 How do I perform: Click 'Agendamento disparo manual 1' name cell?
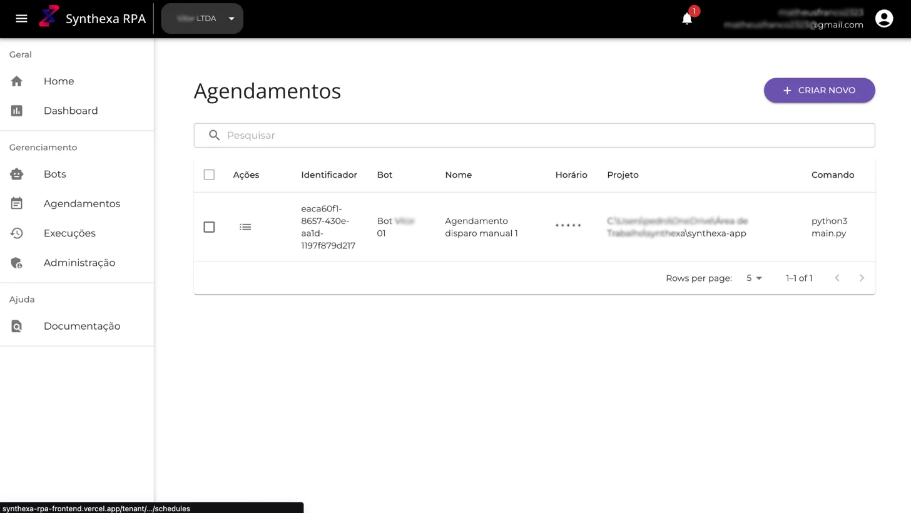[481, 227]
